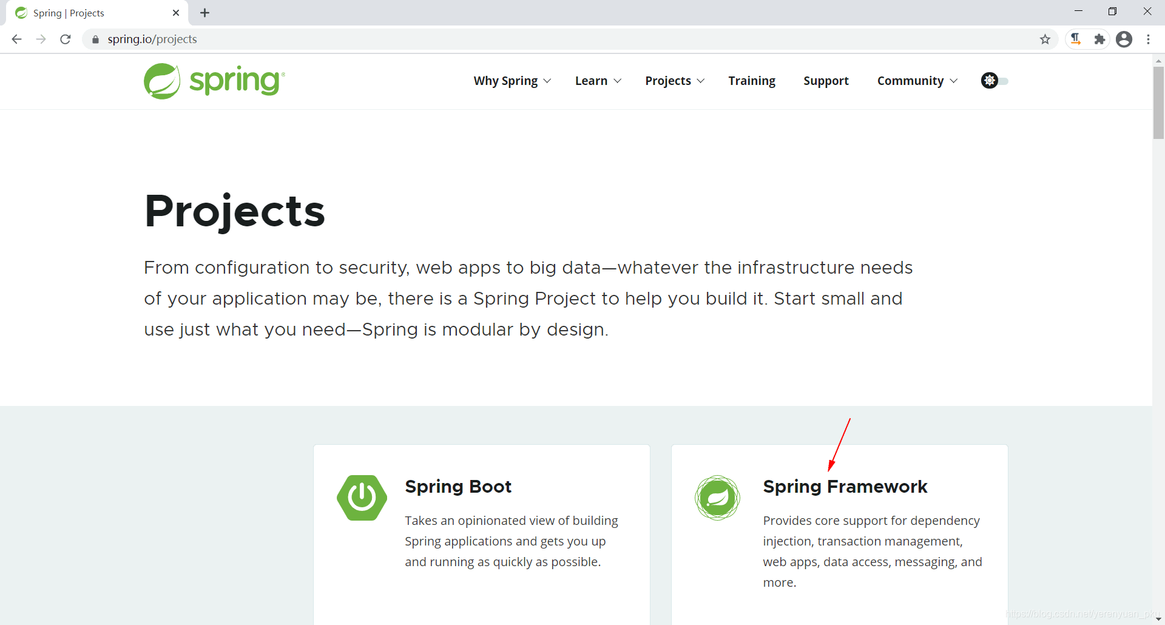Go back with the browser back arrow
Viewport: 1165px width, 625px height.
click(16, 39)
